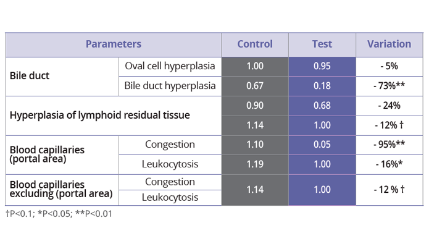Viewport: 429px width, 241px height.
Task: Click Control value 1.19 for leukocytosis
Action: [255, 164]
